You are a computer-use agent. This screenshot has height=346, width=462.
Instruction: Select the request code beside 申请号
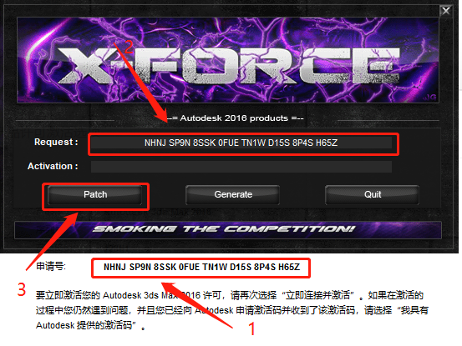[201, 267]
